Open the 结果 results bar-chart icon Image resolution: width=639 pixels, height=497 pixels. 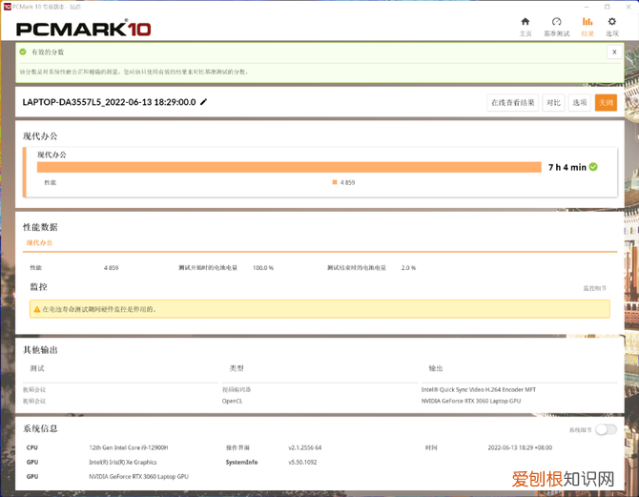pos(587,26)
